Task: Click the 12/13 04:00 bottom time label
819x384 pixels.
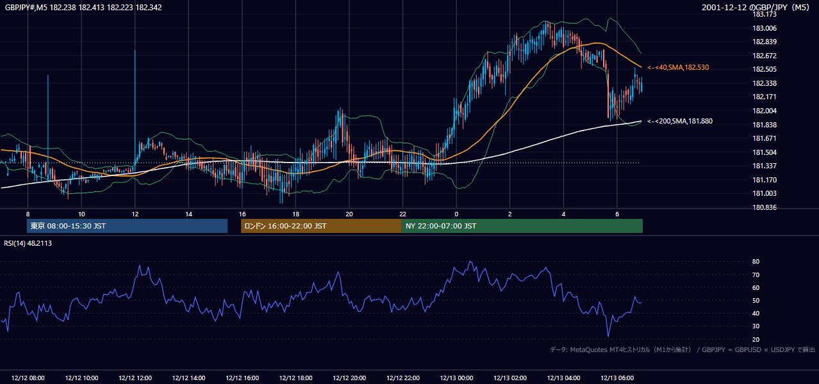Action: tap(564, 378)
